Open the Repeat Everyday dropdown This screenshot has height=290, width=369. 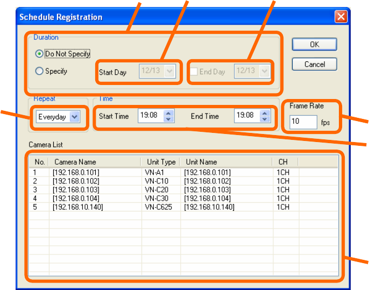pos(75,117)
